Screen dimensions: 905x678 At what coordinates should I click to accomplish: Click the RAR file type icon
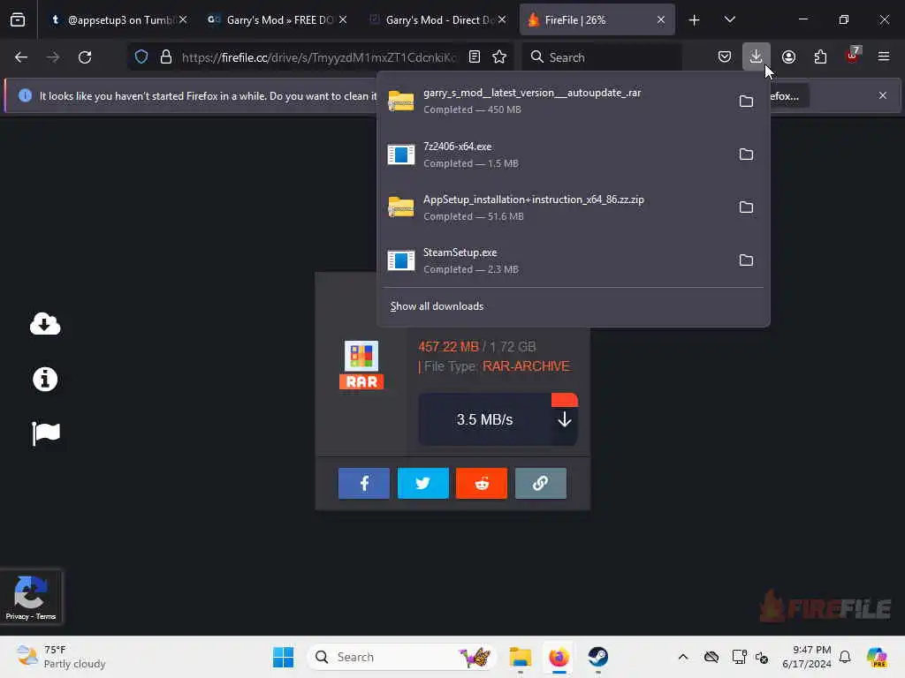coord(361,365)
